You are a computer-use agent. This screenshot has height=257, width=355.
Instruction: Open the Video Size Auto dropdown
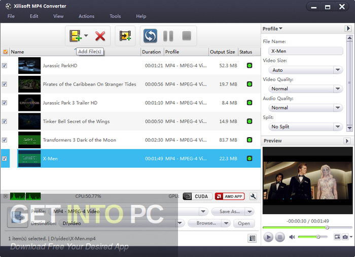coord(338,70)
